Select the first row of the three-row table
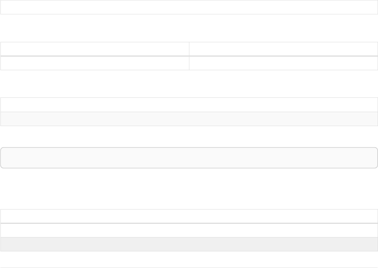Viewport: 378px width, 268px height. (189, 216)
